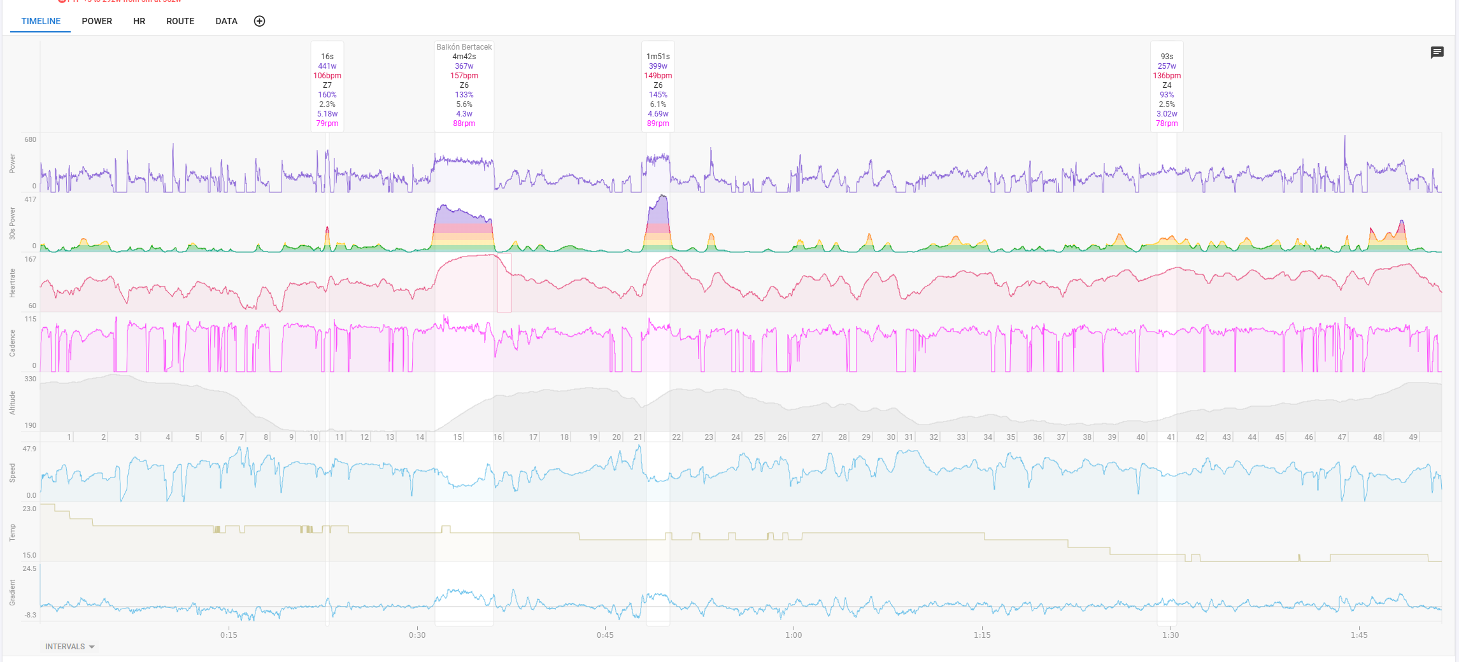Click the 30s Power chart axis label
This screenshot has width=1459, height=662.
pyautogui.click(x=12, y=223)
